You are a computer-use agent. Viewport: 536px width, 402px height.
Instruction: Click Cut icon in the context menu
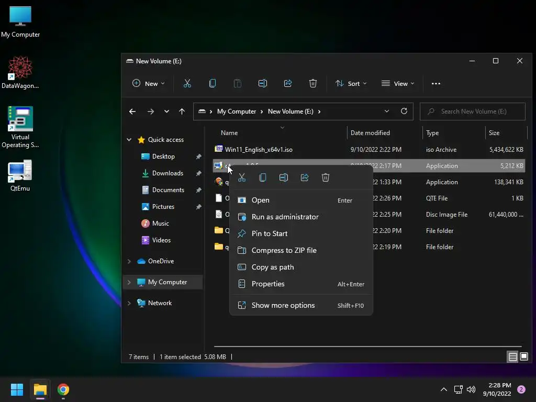(x=242, y=177)
